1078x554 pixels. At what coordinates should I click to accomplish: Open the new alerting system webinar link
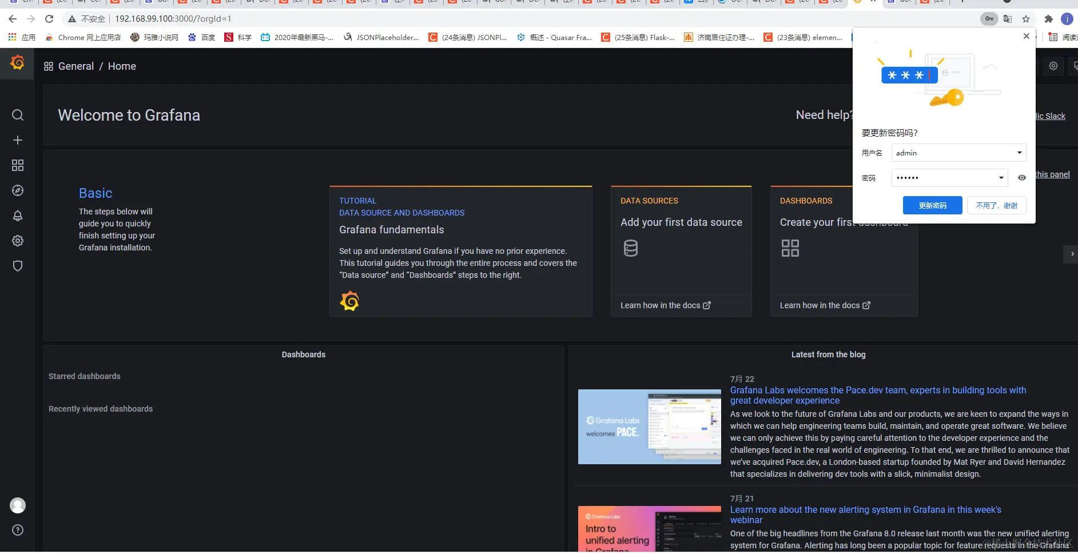(x=865, y=515)
